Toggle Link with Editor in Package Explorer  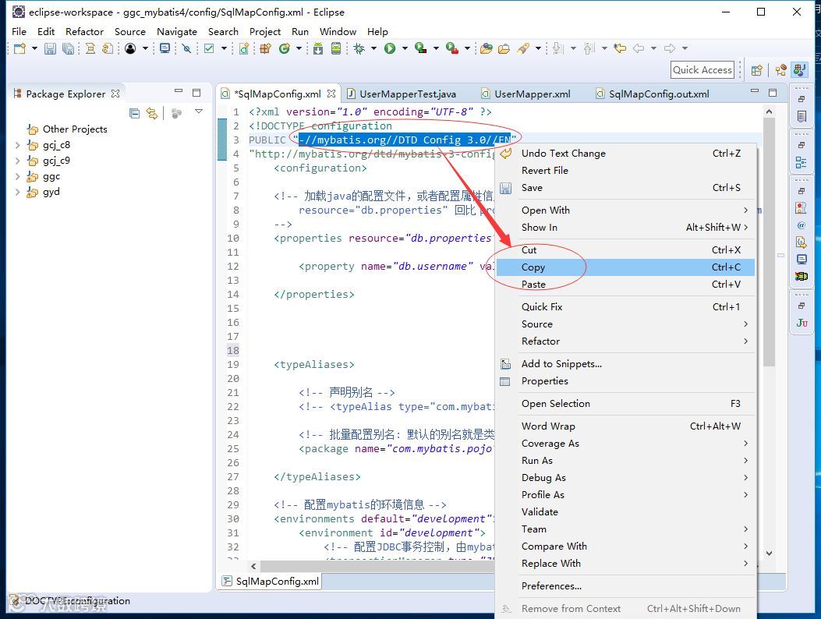pos(152,113)
